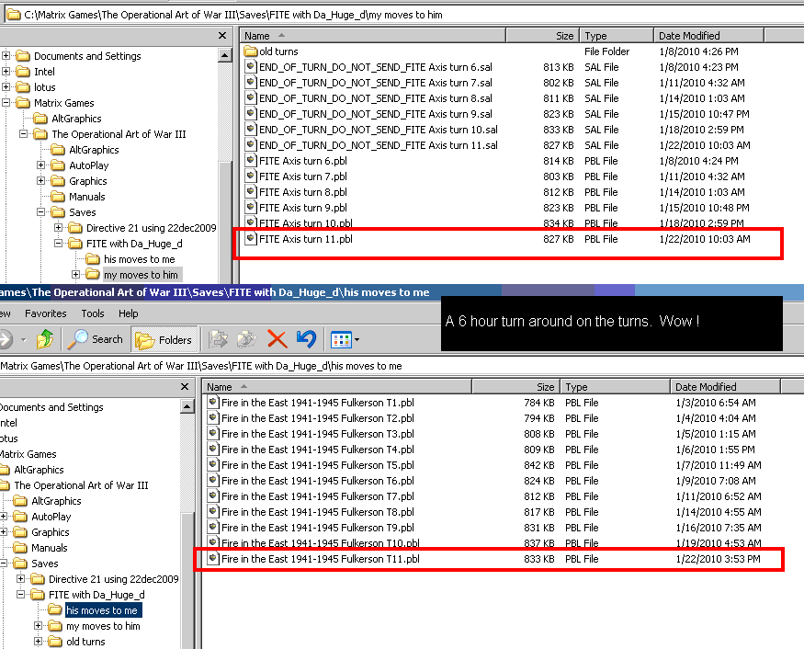Expand AutoPlay folder in upper tree
804x649 pixels.
click(x=41, y=165)
